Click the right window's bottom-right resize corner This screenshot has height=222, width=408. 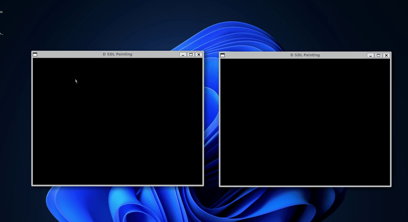coord(391,186)
